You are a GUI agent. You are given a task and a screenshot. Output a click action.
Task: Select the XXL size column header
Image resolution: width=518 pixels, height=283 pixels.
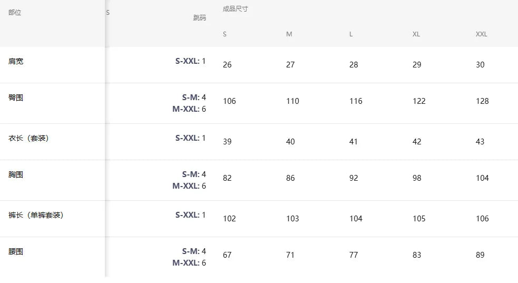pos(481,34)
